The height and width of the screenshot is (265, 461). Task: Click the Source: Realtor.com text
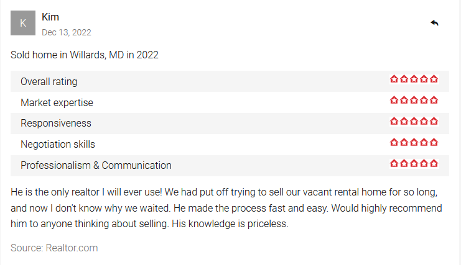[54, 248]
